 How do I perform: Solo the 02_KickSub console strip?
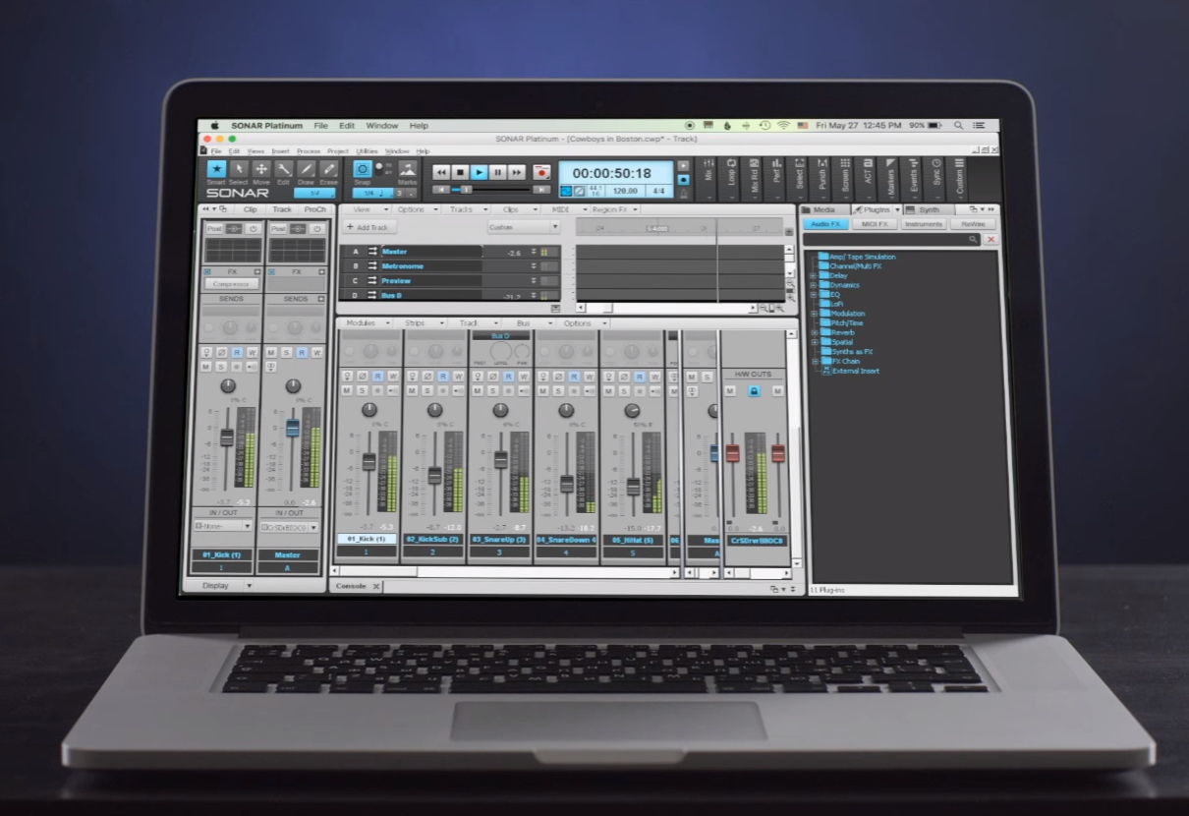pos(426,390)
